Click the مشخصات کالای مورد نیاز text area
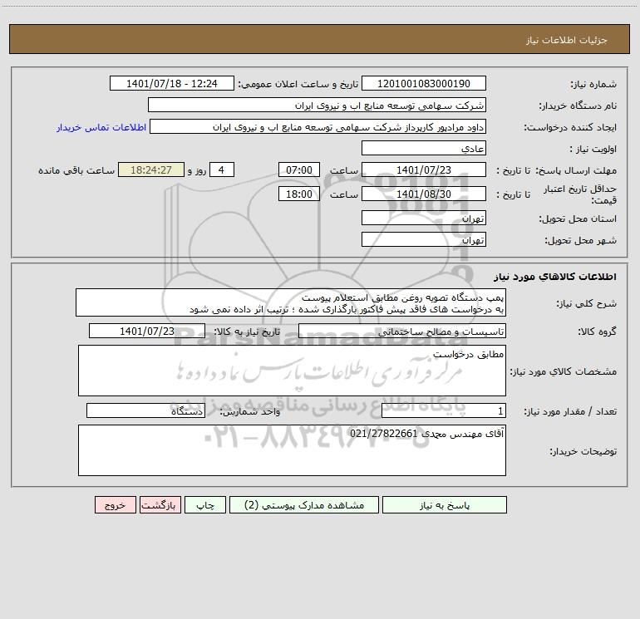Viewport: 640px width, 619px height. (x=292, y=371)
